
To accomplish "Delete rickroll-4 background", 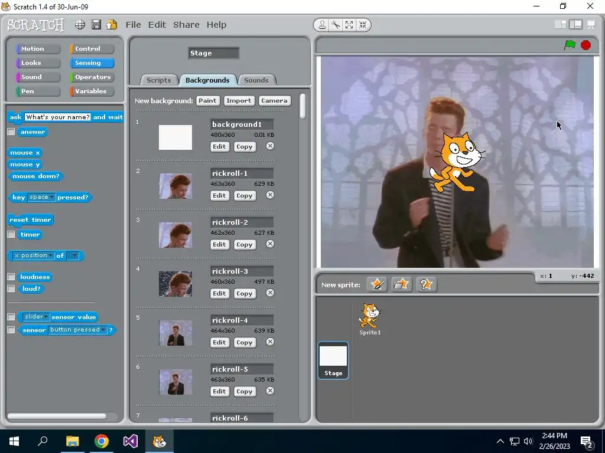I will (270, 342).
